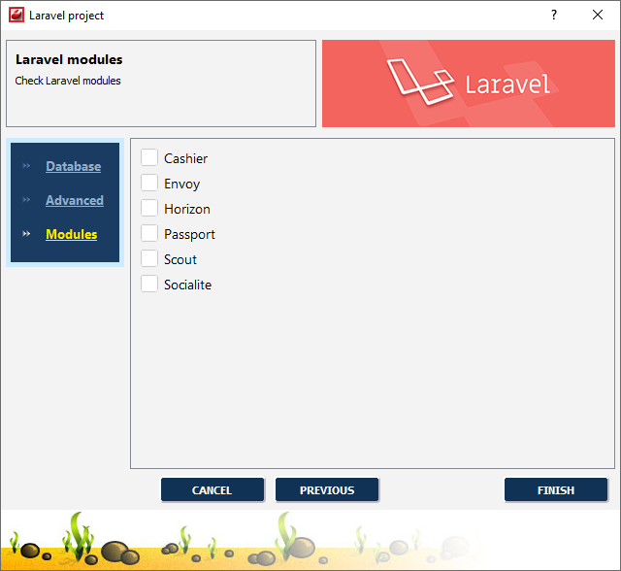Viewport: 621px width, 571px height.
Task: Click FINISH to create the project
Action: [556, 490]
